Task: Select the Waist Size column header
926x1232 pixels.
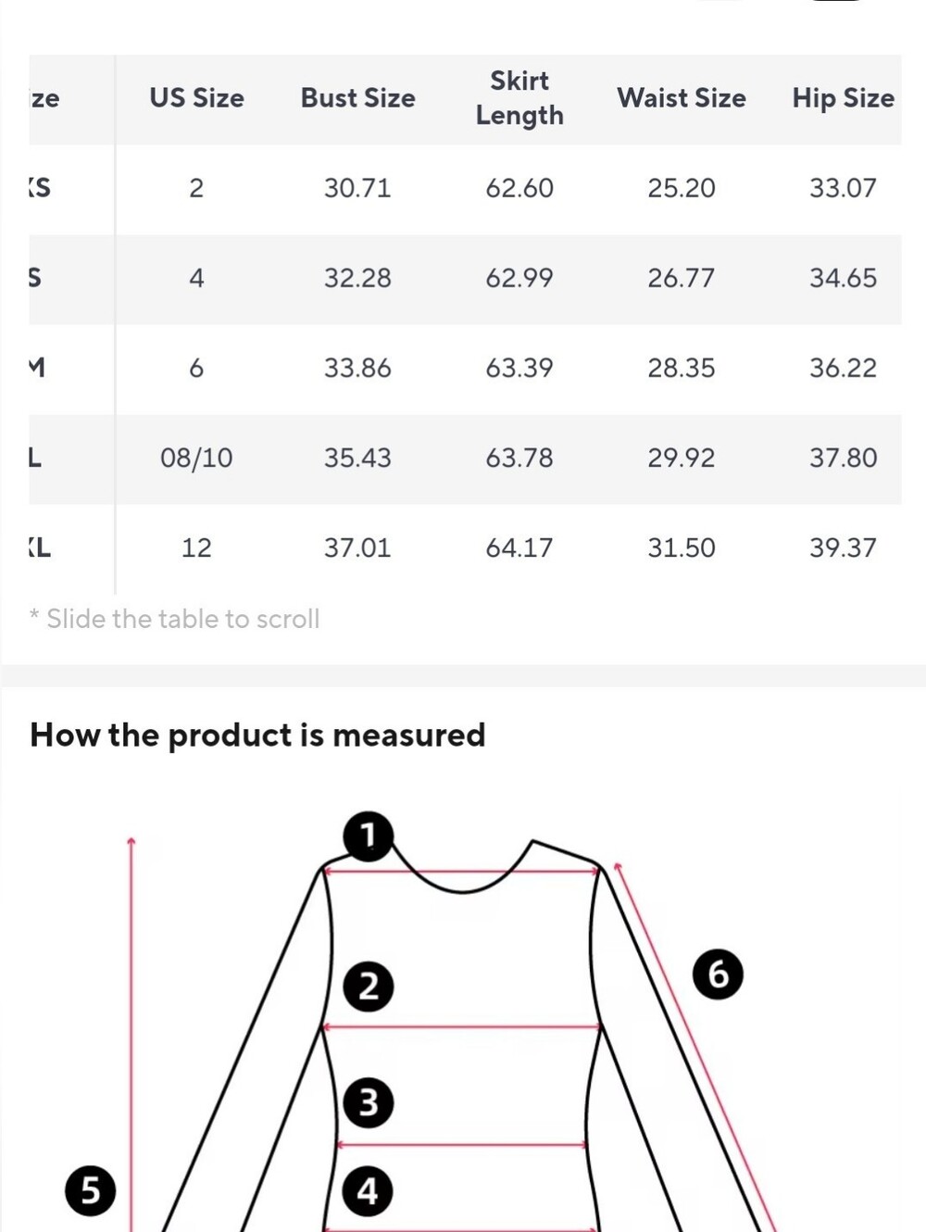Action: point(682,98)
